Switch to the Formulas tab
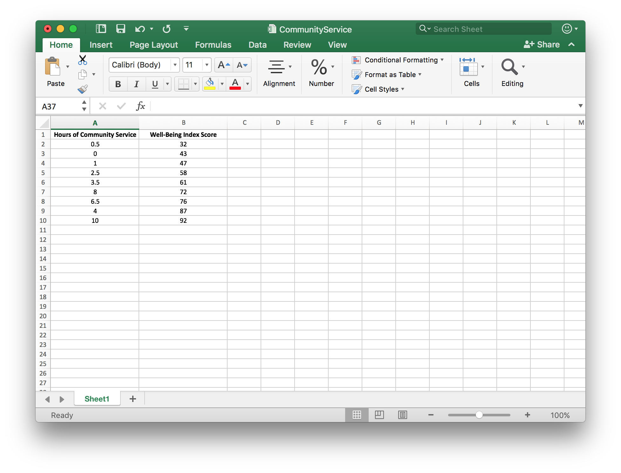Viewport: 621px width, 473px height. (x=213, y=45)
